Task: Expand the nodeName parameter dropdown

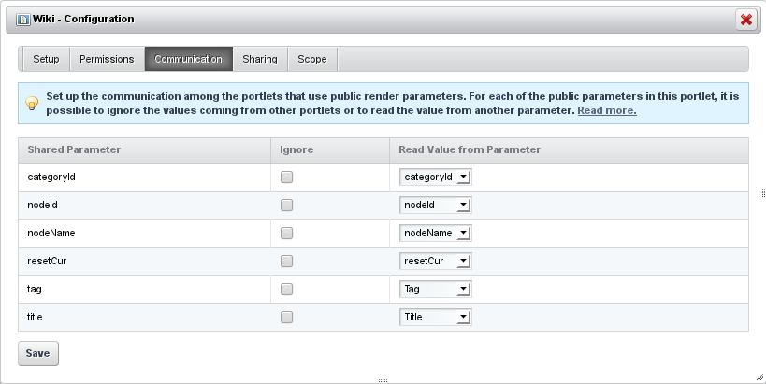Action: (435, 234)
